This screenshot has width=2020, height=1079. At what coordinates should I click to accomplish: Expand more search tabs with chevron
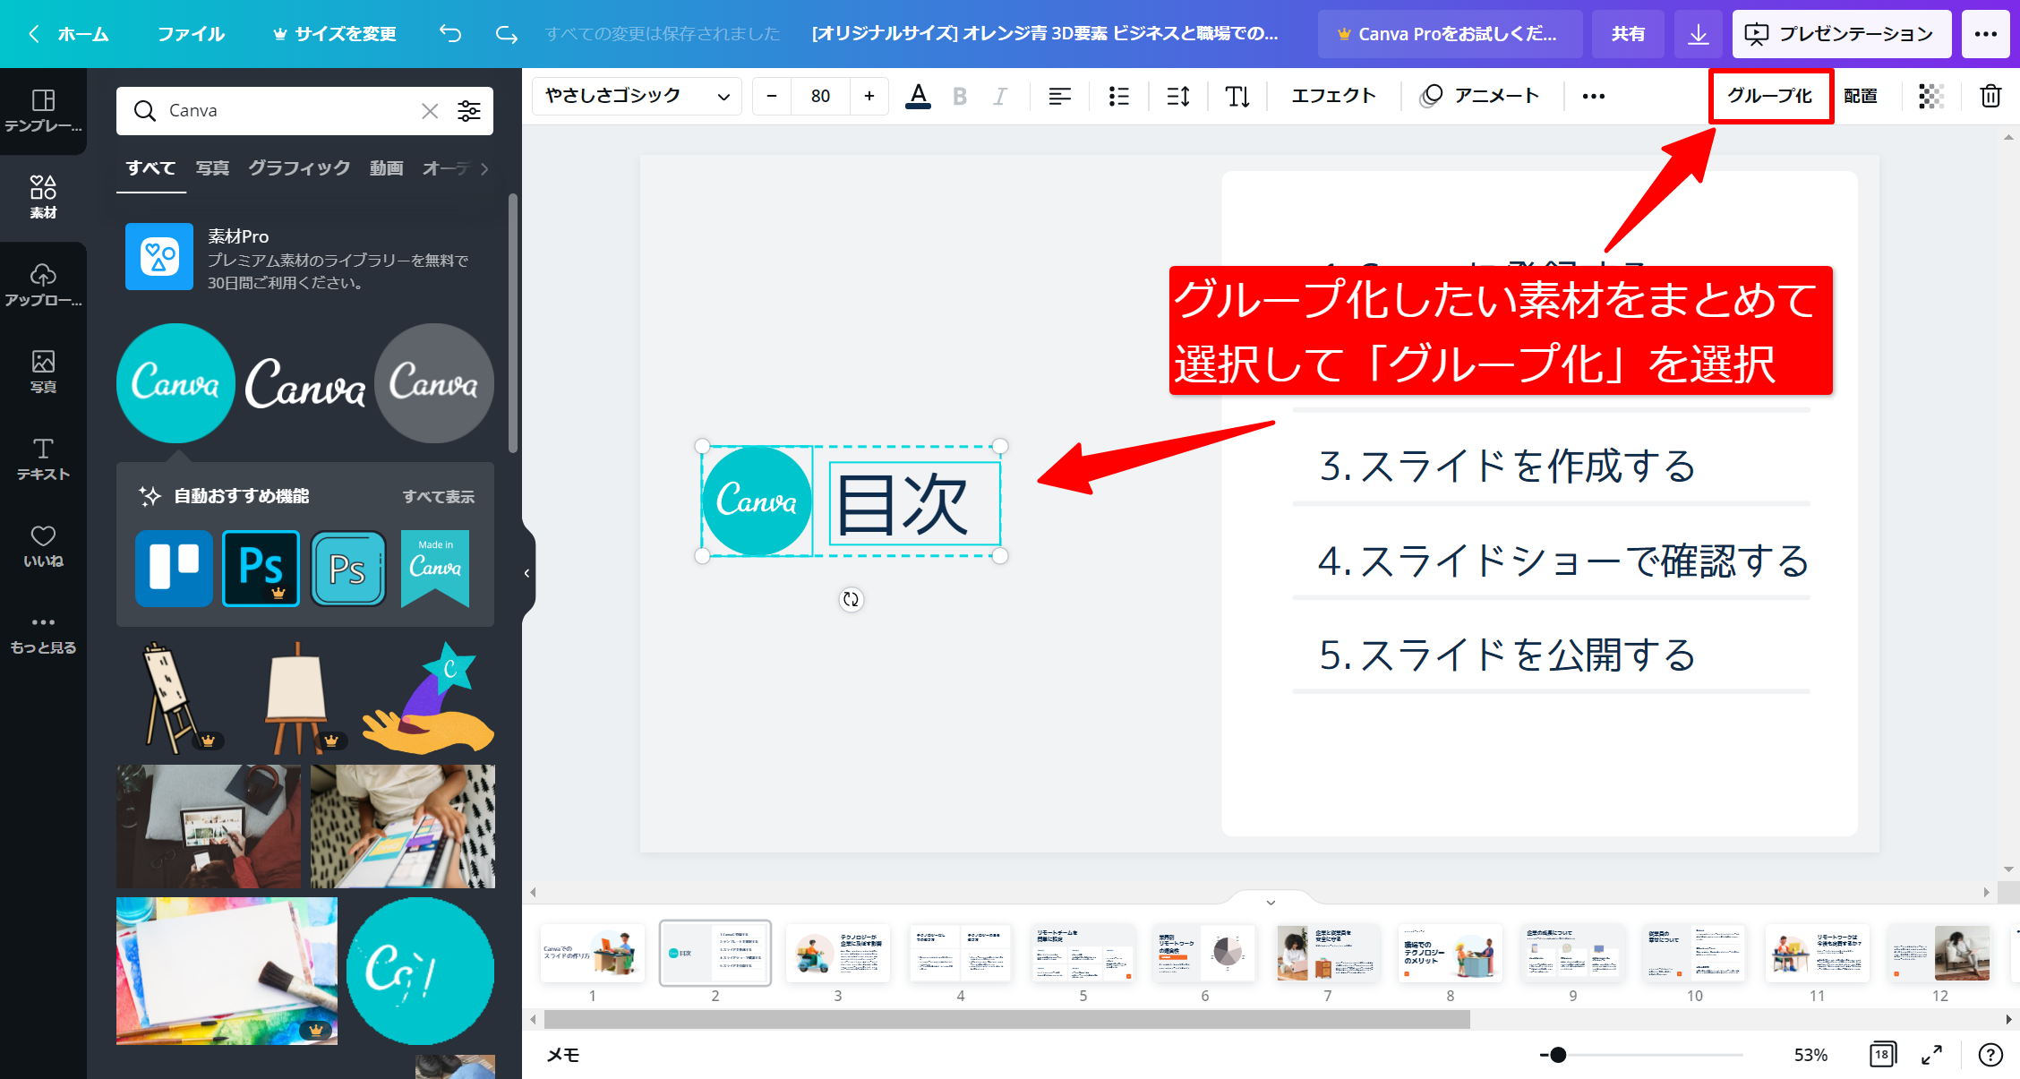pyautogui.click(x=484, y=168)
